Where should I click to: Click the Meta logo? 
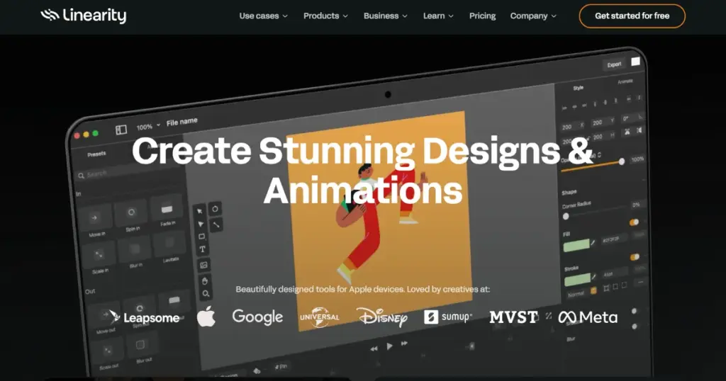pos(588,317)
